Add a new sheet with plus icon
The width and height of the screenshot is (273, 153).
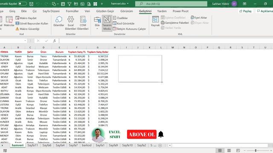coord(160,145)
